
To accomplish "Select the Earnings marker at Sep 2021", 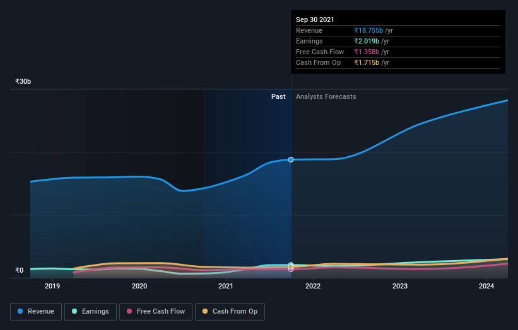I will (291, 265).
